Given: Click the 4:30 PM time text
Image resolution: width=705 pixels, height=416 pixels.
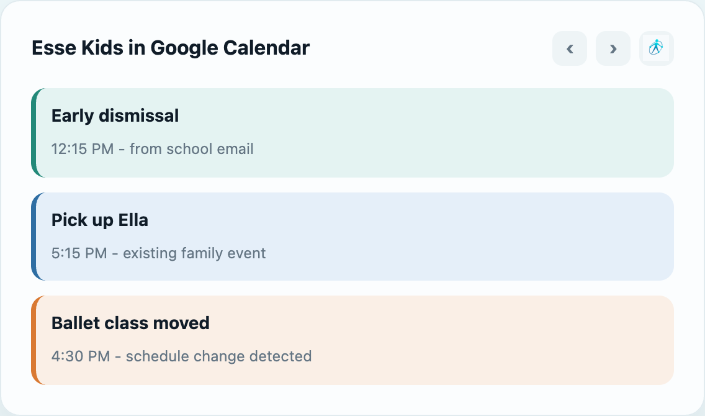Looking at the screenshot, I should [x=81, y=356].
